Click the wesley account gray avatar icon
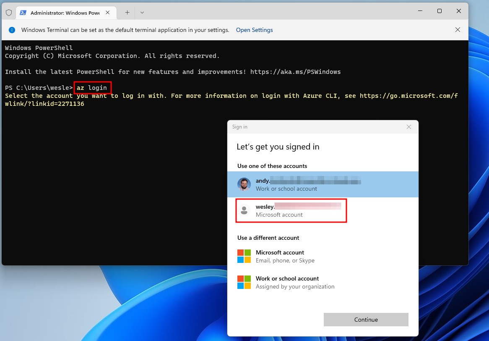 point(244,210)
